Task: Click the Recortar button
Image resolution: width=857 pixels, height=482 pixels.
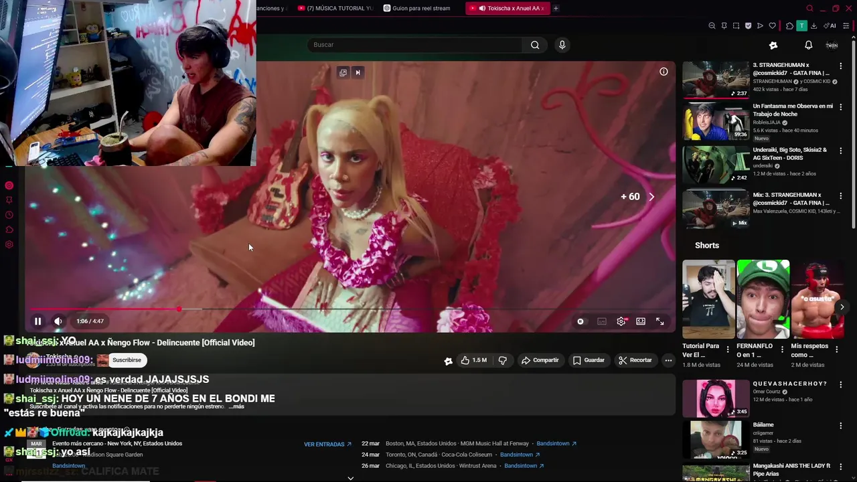Action: tap(635, 360)
